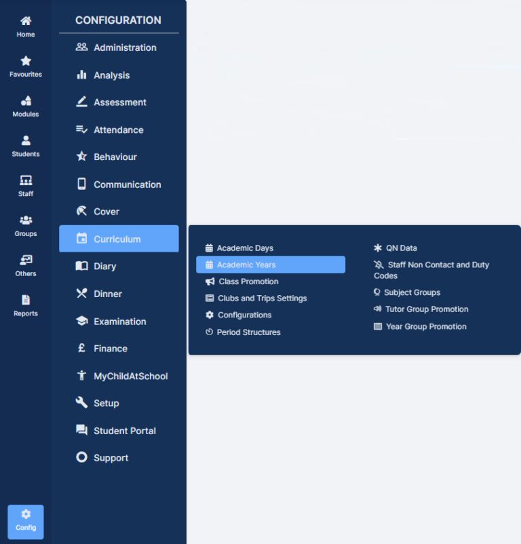Select Dinner in the configuration list
The image size is (521, 544).
[119, 294]
